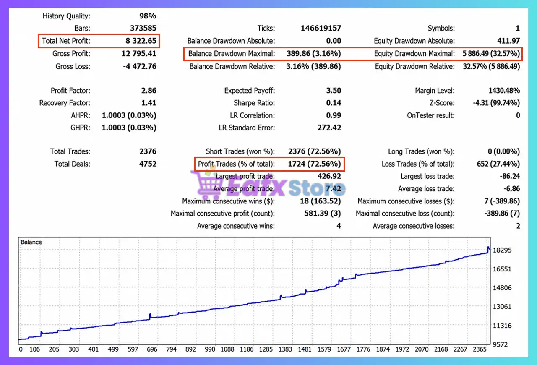Click the value -389.86 (7)
Viewport: 537px width, 365px height.
pyautogui.click(x=502, y=214)
